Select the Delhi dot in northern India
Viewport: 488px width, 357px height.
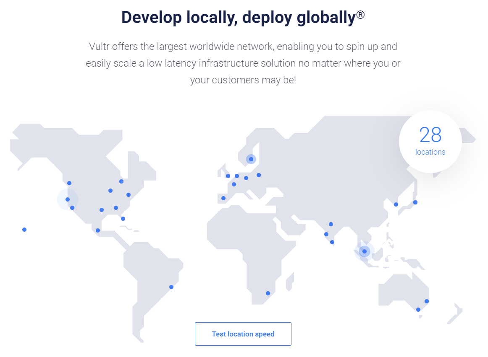tap(331, 224)
